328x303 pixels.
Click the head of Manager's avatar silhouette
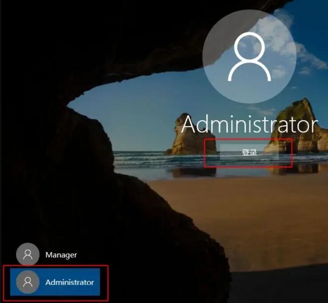coord(28,252)
